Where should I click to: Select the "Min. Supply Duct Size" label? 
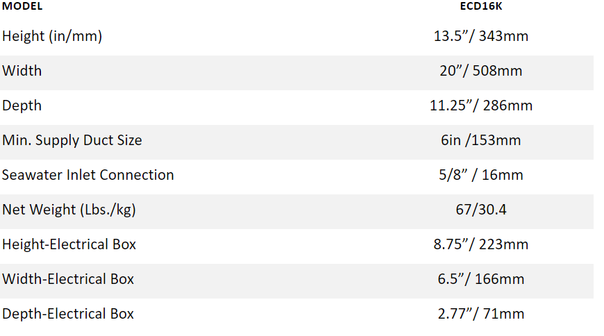(72, 140)
